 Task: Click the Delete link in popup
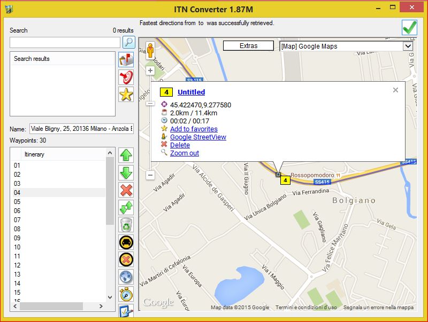pos(180,145)
